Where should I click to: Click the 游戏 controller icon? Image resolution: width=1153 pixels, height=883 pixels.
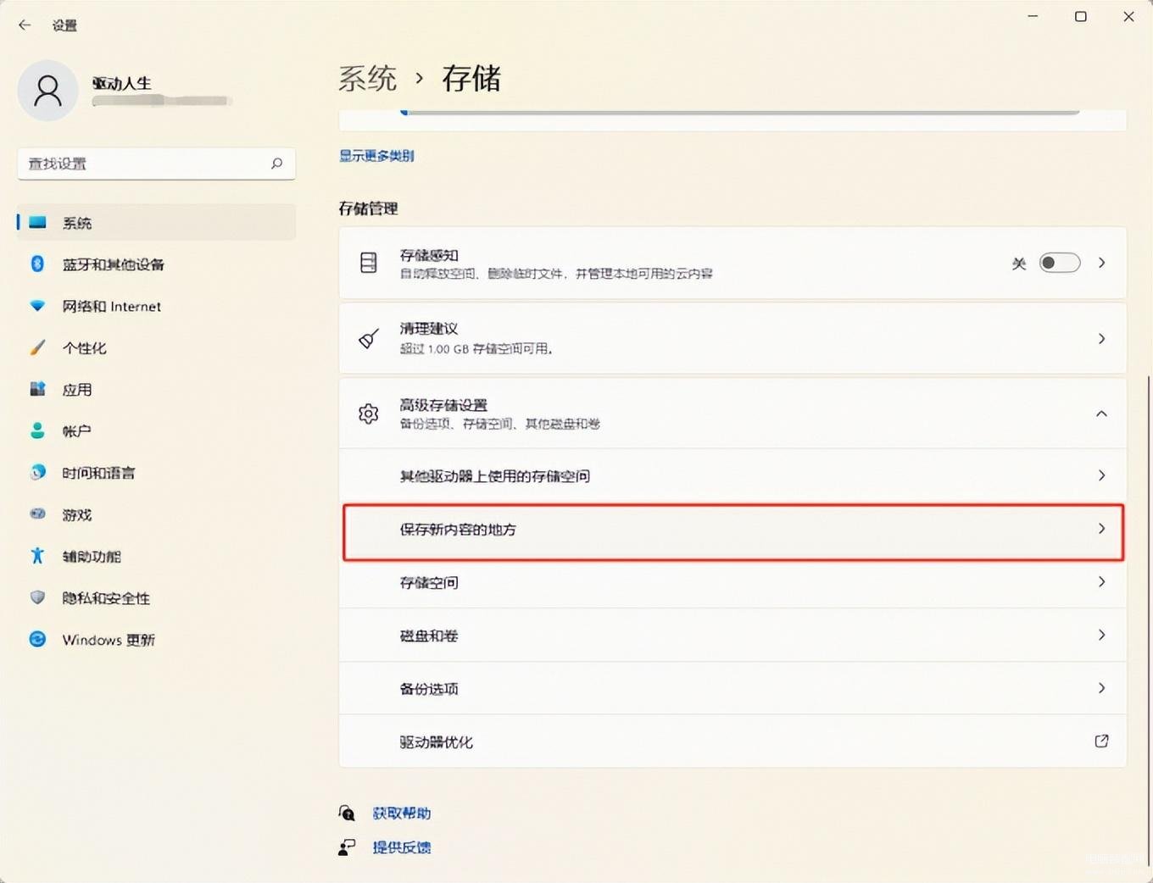[37, 514]
